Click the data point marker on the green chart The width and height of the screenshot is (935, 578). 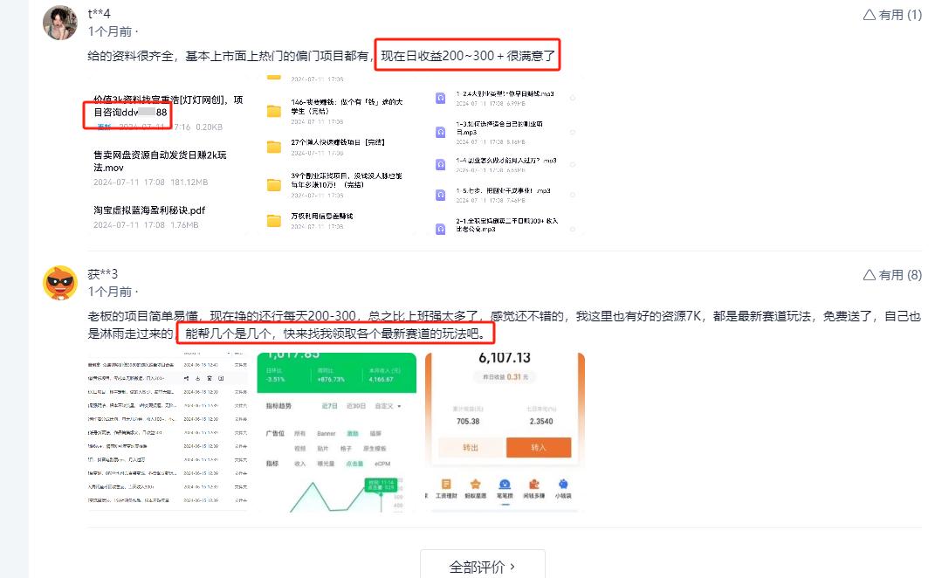[x=381, y=494]
